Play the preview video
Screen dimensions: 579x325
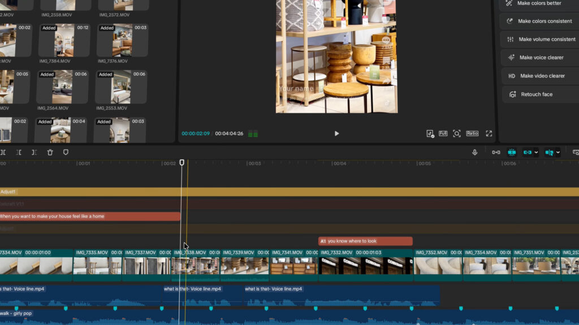pos(336,133)
